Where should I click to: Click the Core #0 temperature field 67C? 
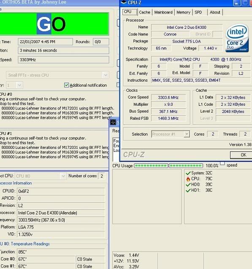(46, 259)
